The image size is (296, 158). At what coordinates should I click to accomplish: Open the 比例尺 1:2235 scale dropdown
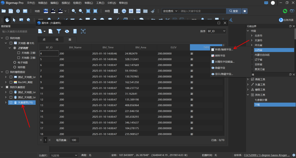point(64,155)
